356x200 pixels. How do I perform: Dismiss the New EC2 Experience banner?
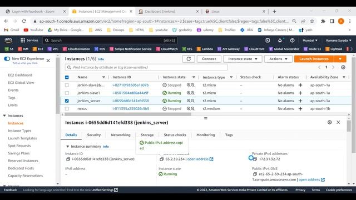[48, 61]
